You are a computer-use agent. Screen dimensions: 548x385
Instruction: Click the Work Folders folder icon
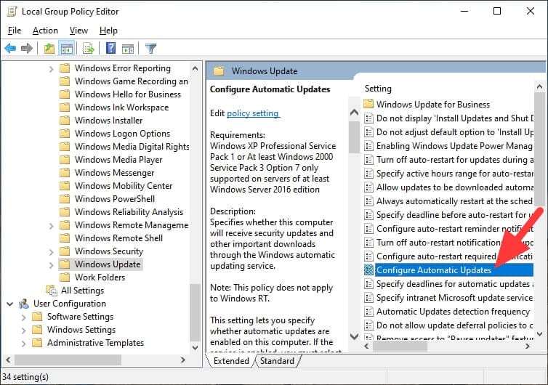(65, 277)
